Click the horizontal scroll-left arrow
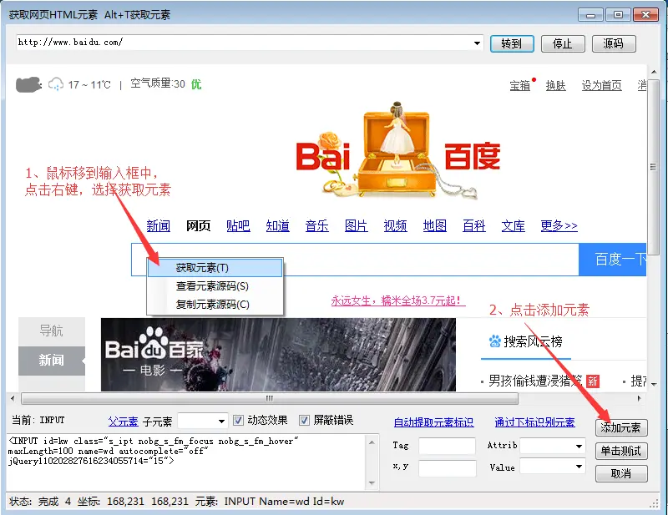This screenshot has height=515, width=668. (13, 399)
